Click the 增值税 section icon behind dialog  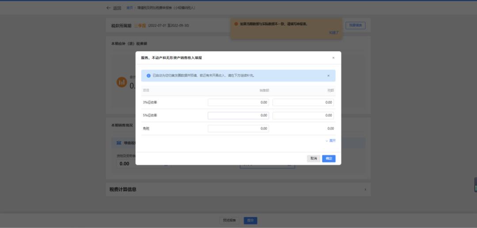coord(118,143)
